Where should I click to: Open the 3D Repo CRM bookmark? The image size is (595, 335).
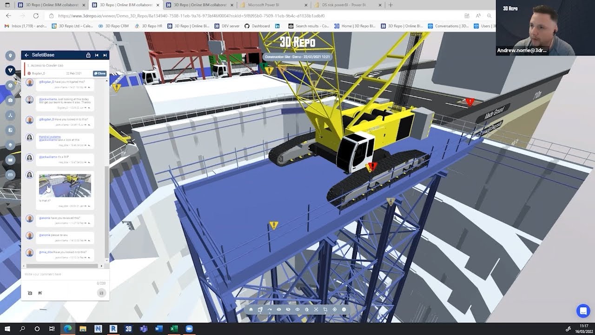point(113,26)
